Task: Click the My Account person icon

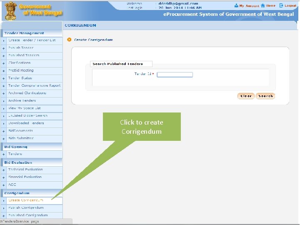Action: (x=236, y=6)
